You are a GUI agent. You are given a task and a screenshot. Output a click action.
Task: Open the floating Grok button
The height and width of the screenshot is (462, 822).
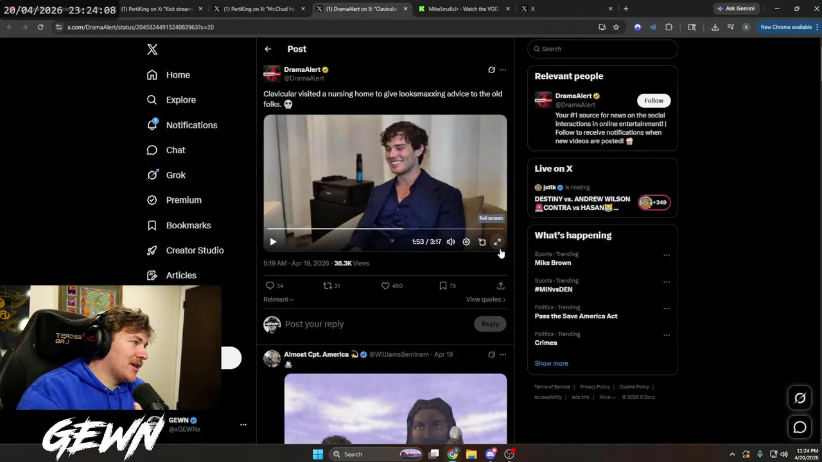[x=800, y=398]
